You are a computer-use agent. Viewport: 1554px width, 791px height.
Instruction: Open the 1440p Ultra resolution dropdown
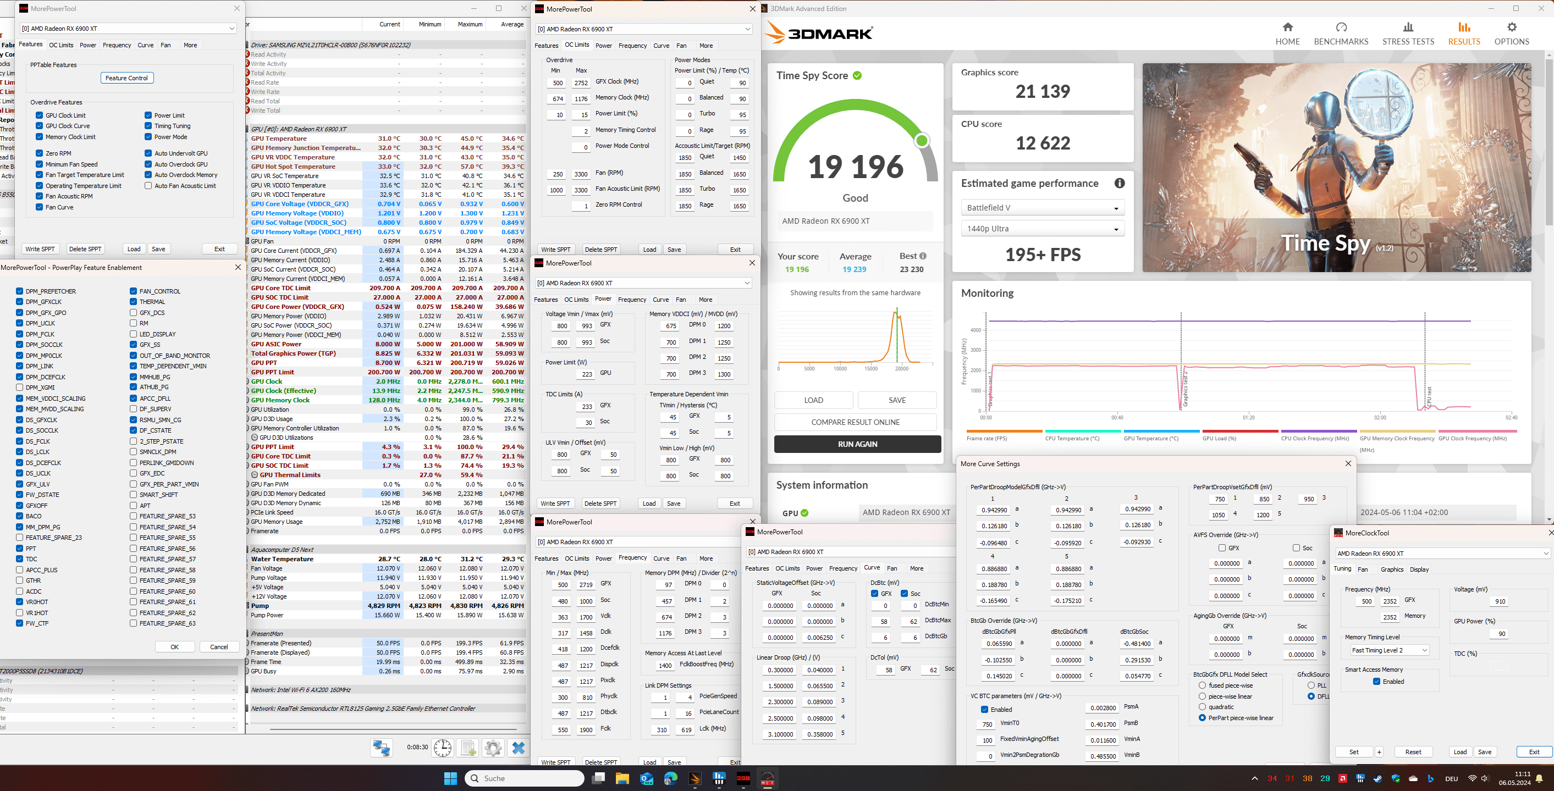(x=1043, y=229)
